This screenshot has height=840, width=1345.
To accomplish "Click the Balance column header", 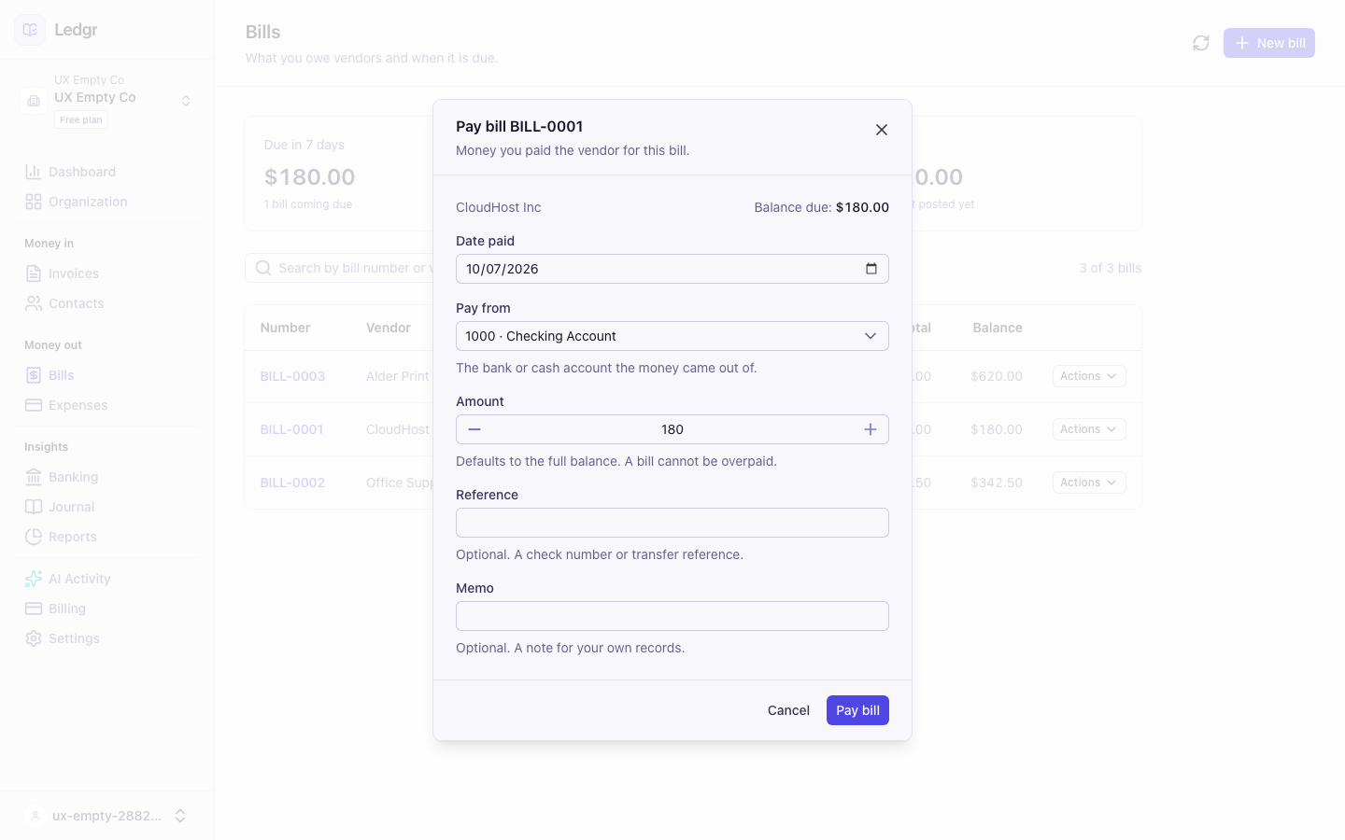I will click(998, 328).
